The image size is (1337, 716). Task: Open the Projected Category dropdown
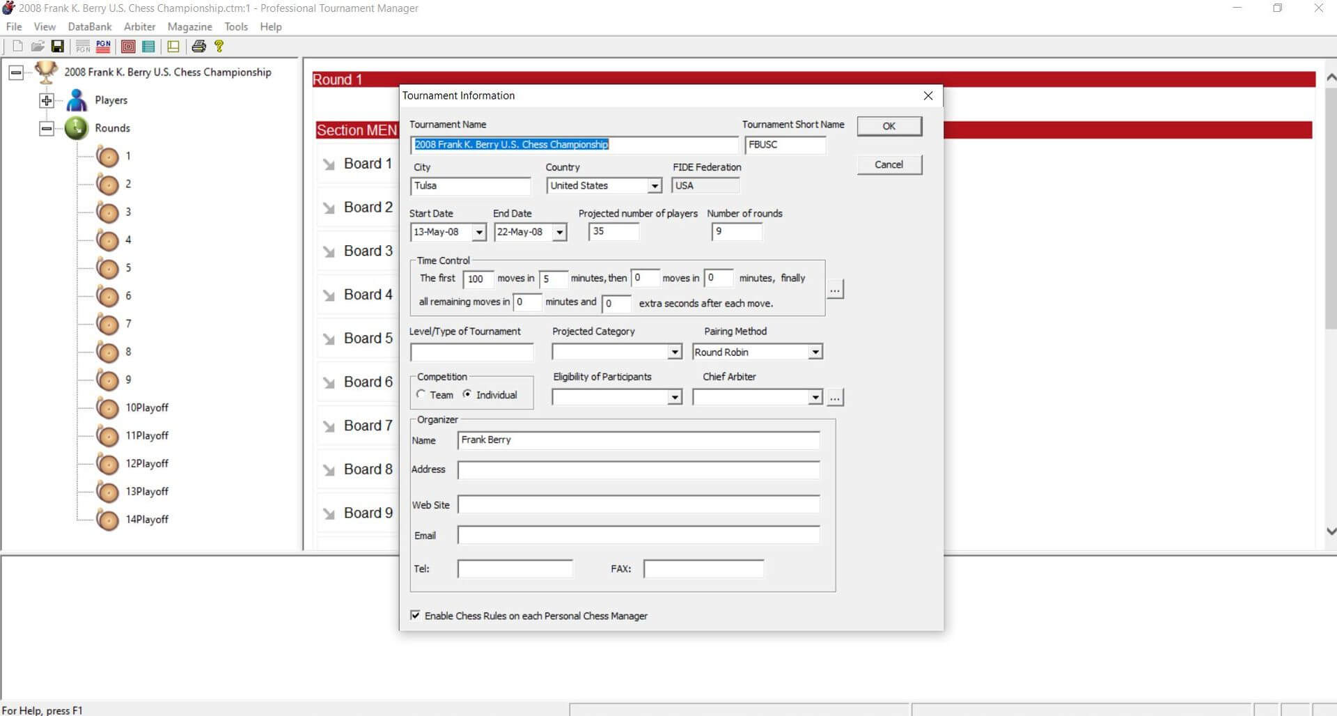[674, 352]
